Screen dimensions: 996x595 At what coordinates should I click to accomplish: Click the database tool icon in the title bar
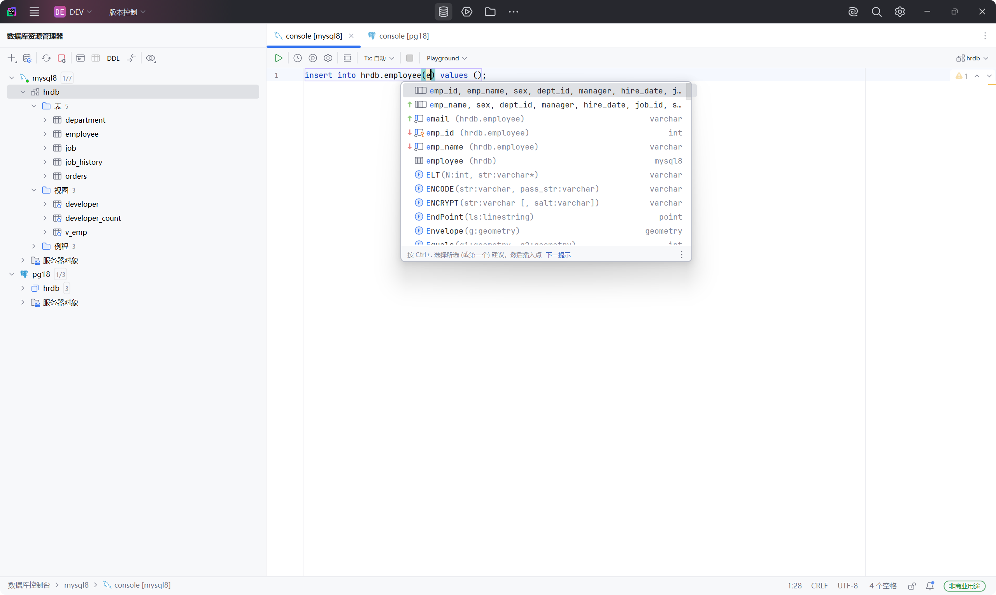[x=443, y=12]
